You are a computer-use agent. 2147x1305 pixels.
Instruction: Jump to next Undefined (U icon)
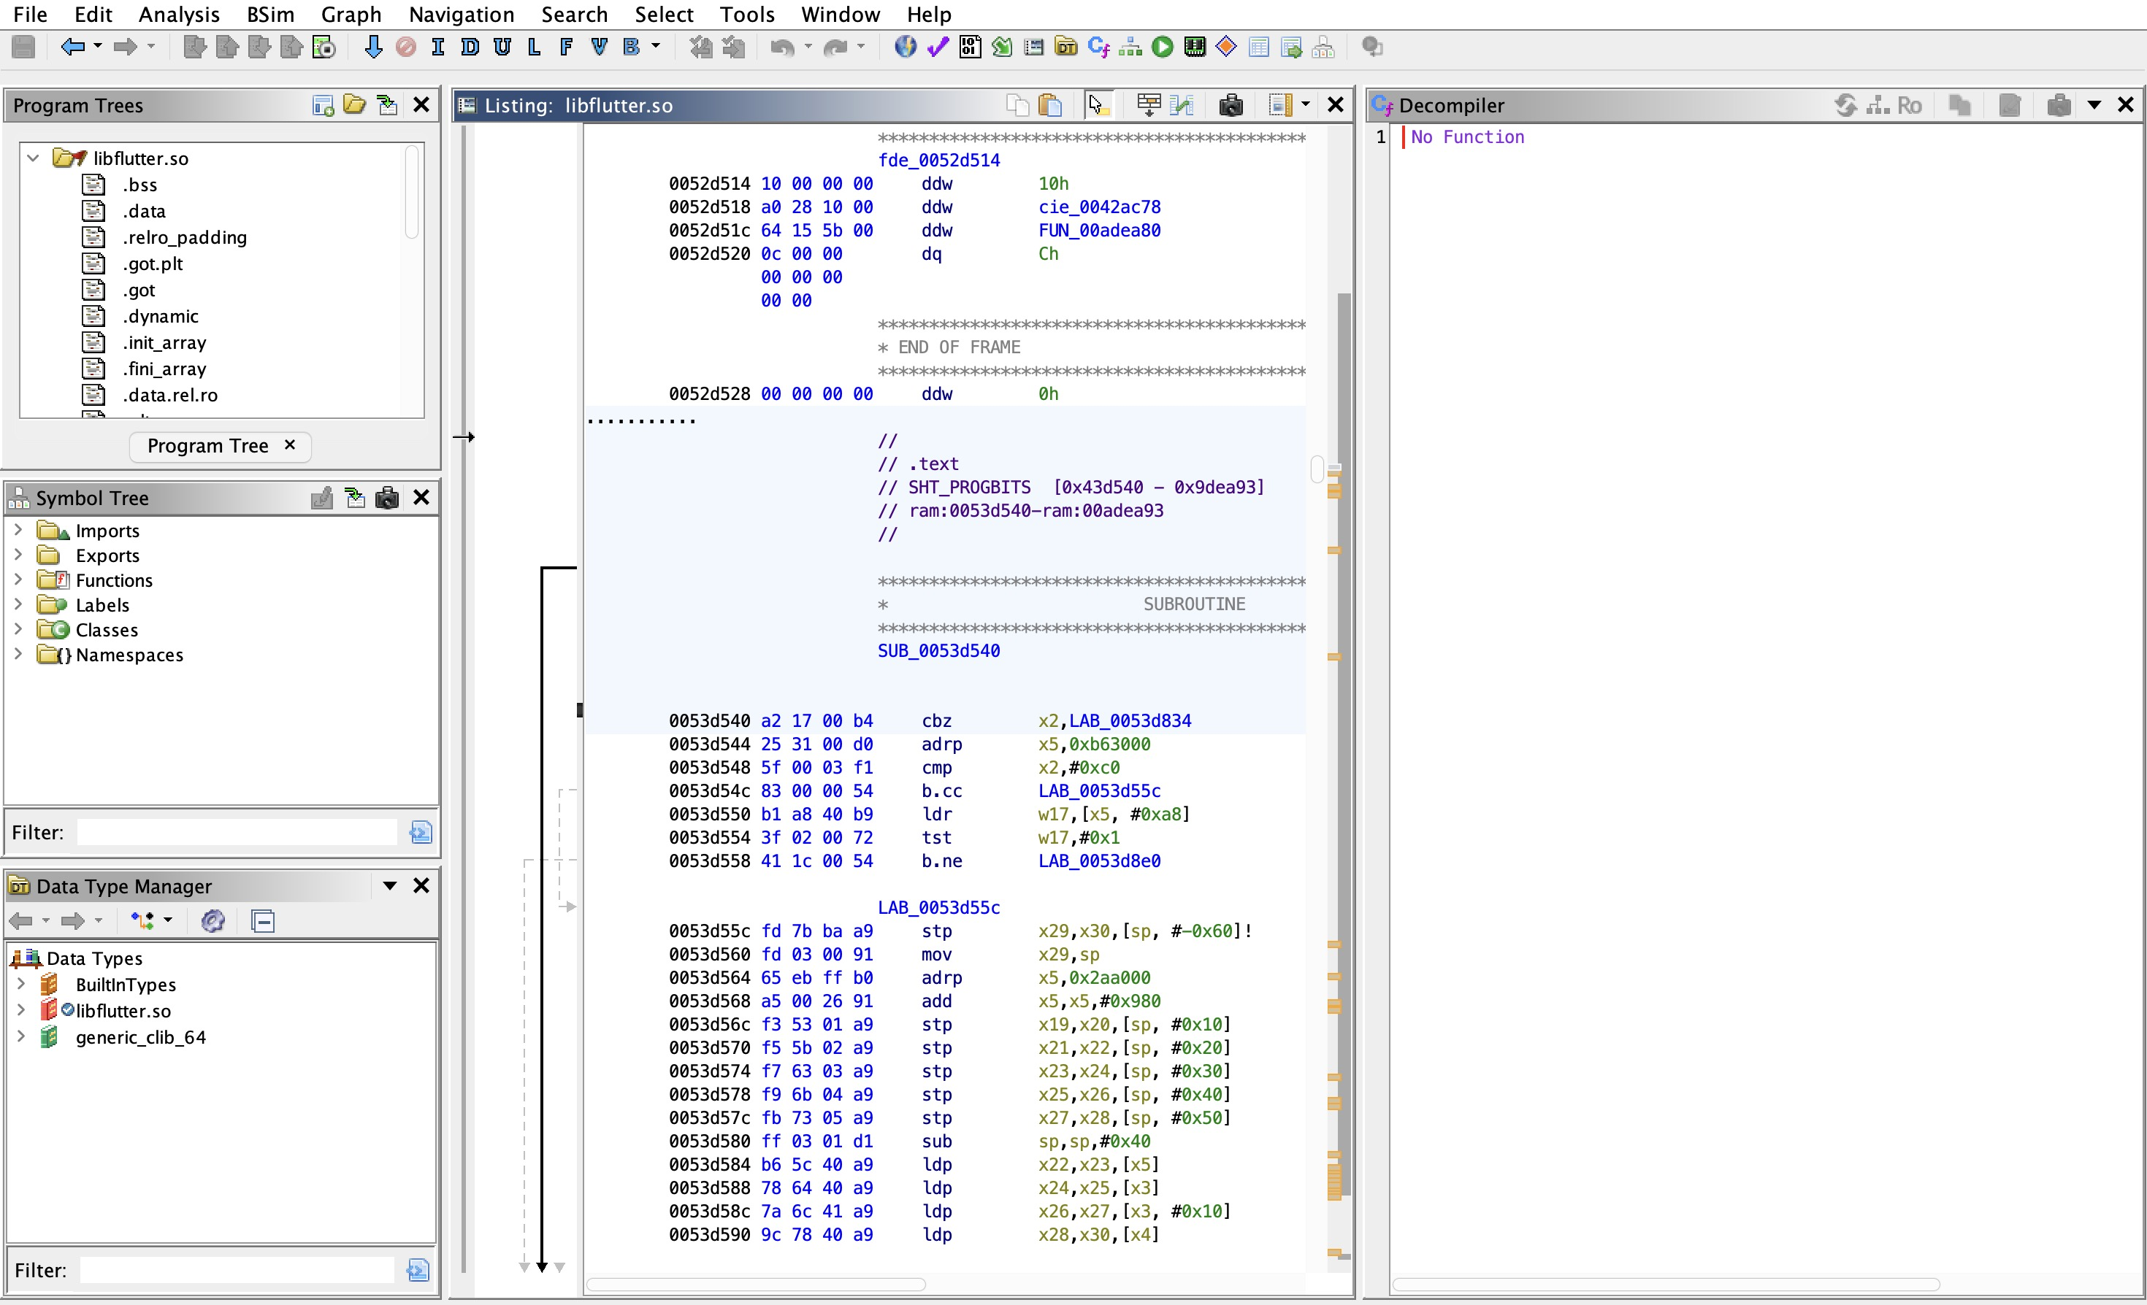point(502,47)
